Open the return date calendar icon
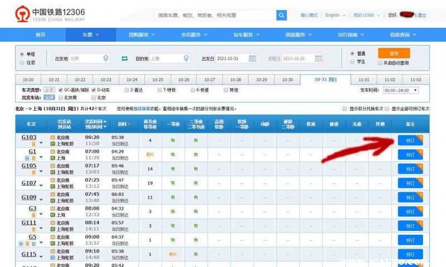This screenshot has height=267, width=446. (x=318, y=58)
